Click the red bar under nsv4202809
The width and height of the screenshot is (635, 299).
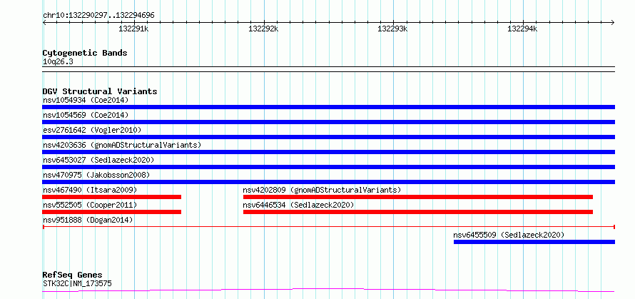pyautogui.click(x=418, y=197)
